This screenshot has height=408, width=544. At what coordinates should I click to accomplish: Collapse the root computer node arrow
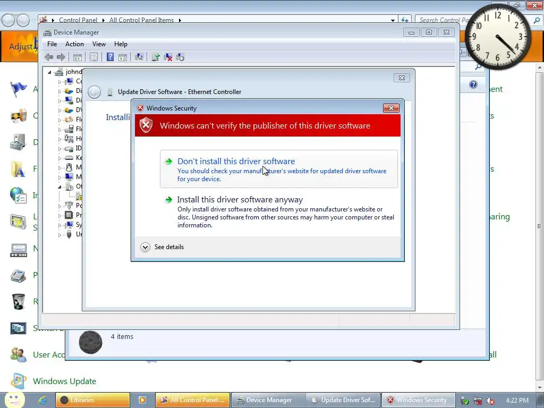click(49, 72)
